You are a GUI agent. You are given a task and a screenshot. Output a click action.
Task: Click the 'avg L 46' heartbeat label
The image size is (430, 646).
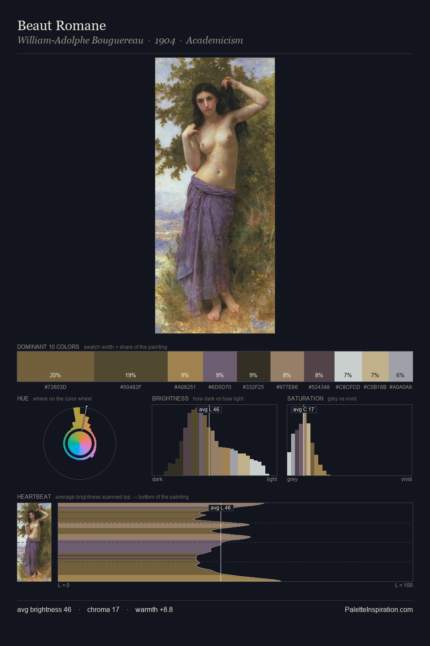221,508
